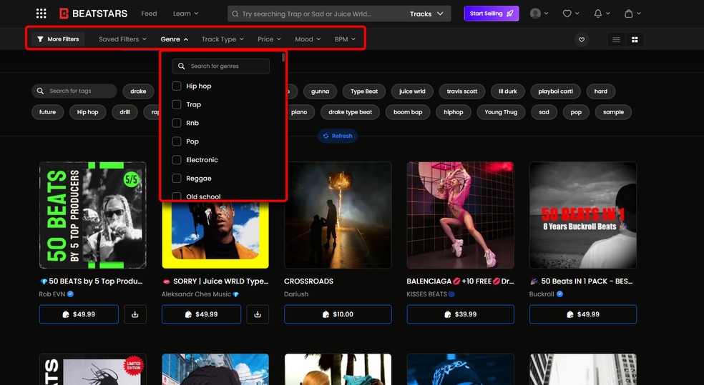Buy CROSSROADS for $10.00
The height and width of the screenshot is (385, 704).
coord(338,314)
